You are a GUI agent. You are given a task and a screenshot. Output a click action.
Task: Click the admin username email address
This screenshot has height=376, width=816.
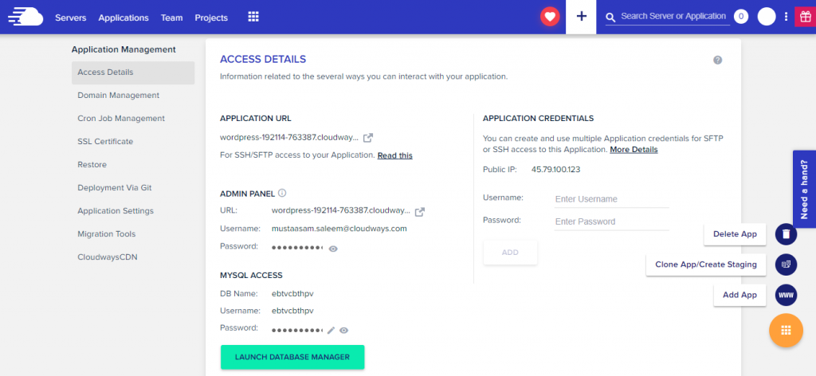tap(339, 229)
